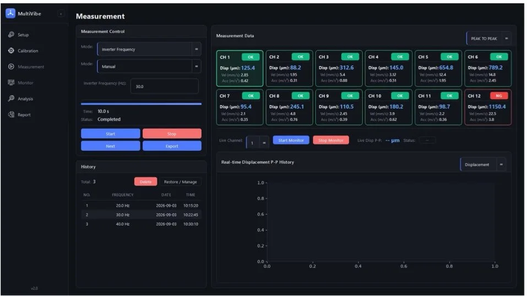Image resolution: width=527 pixels, height=296 pixels.
Task: Click the live Status indicator box
Action: tap(427, 140)
